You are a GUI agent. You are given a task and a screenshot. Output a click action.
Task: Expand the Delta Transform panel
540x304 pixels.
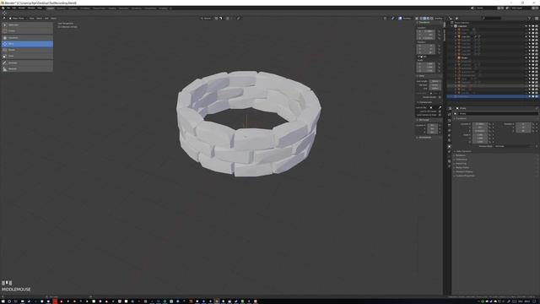click(x=462, y=151)
